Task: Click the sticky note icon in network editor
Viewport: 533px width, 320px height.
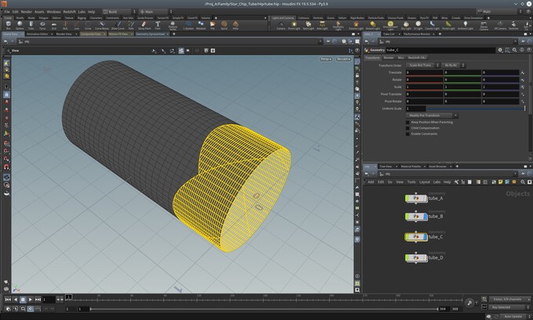Action: click(x=500, y=182)
